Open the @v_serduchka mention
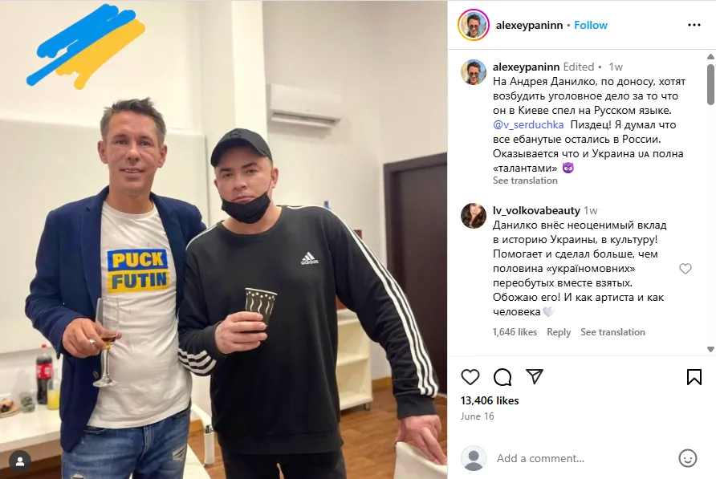The width and height of the screenshot is (716, 479). pos(528,124)
